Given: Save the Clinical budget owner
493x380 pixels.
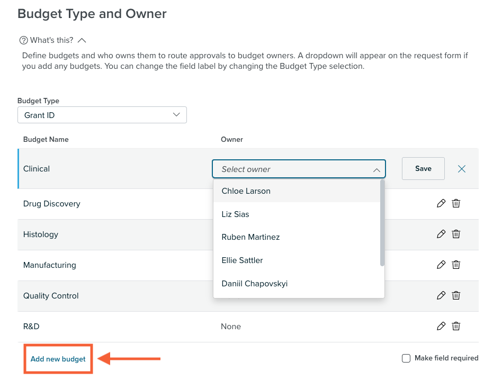Looking at the screenshot, I should pos(423,168).
